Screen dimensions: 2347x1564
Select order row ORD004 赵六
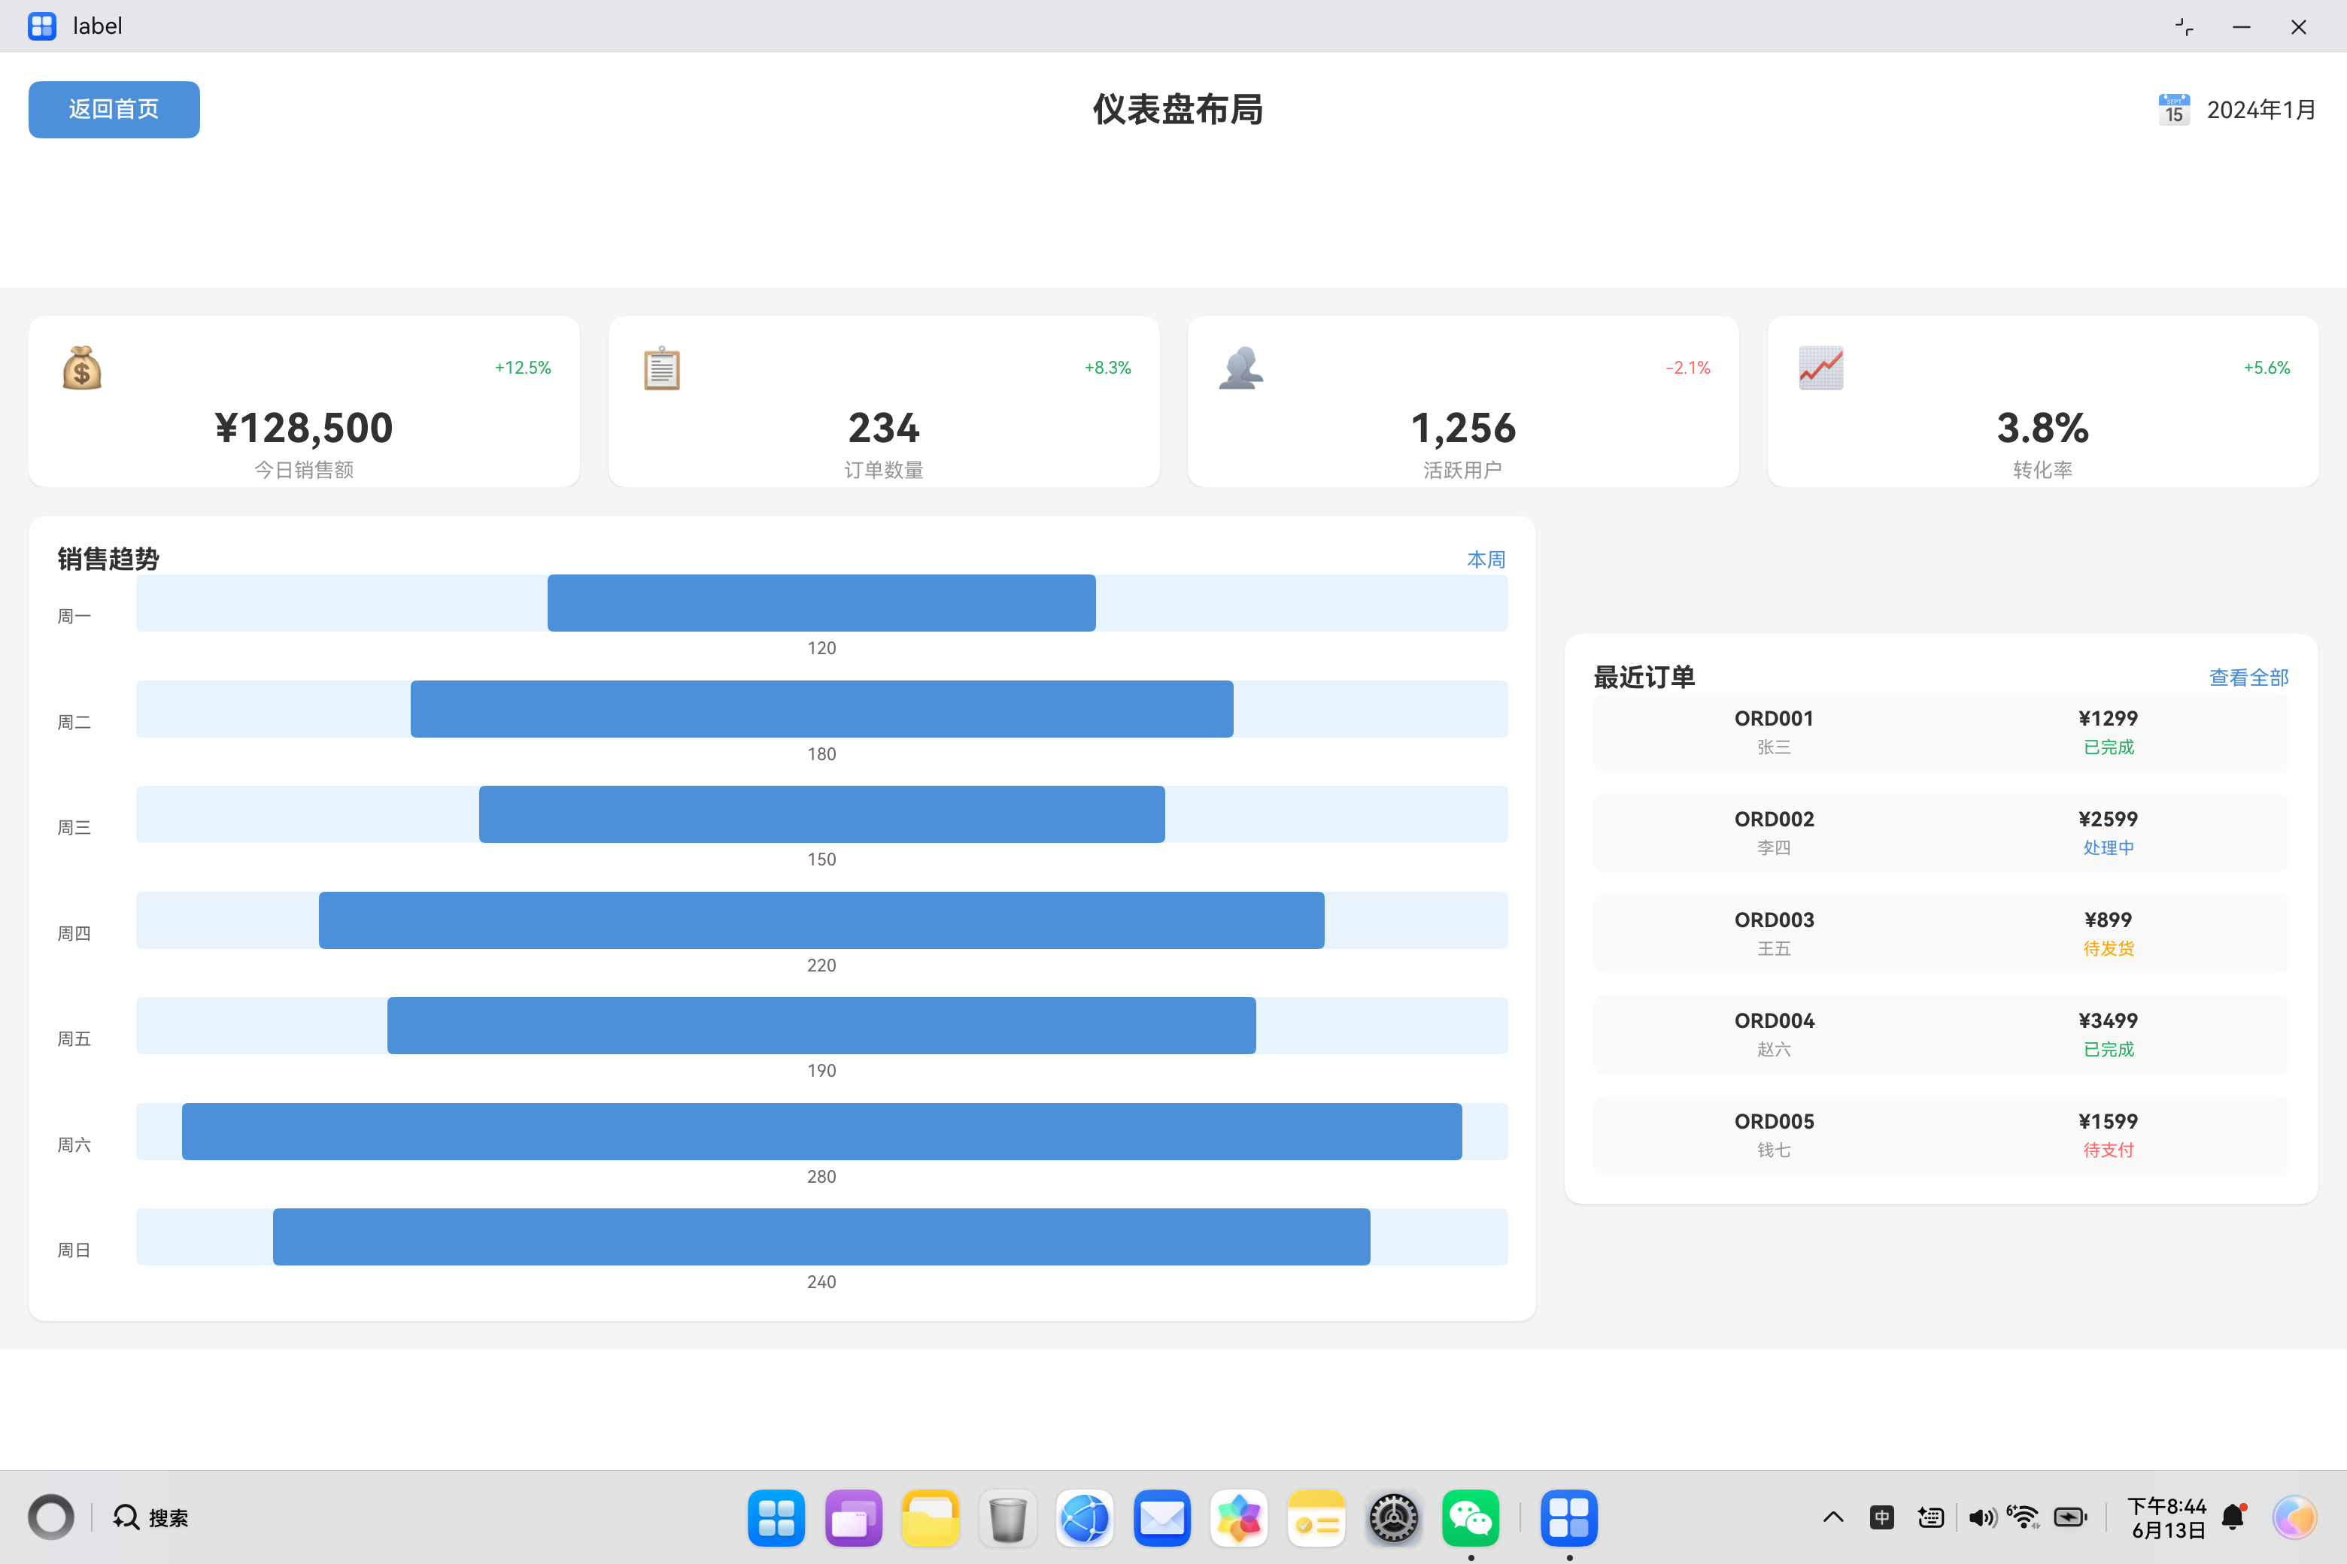coord(1941,1035)
